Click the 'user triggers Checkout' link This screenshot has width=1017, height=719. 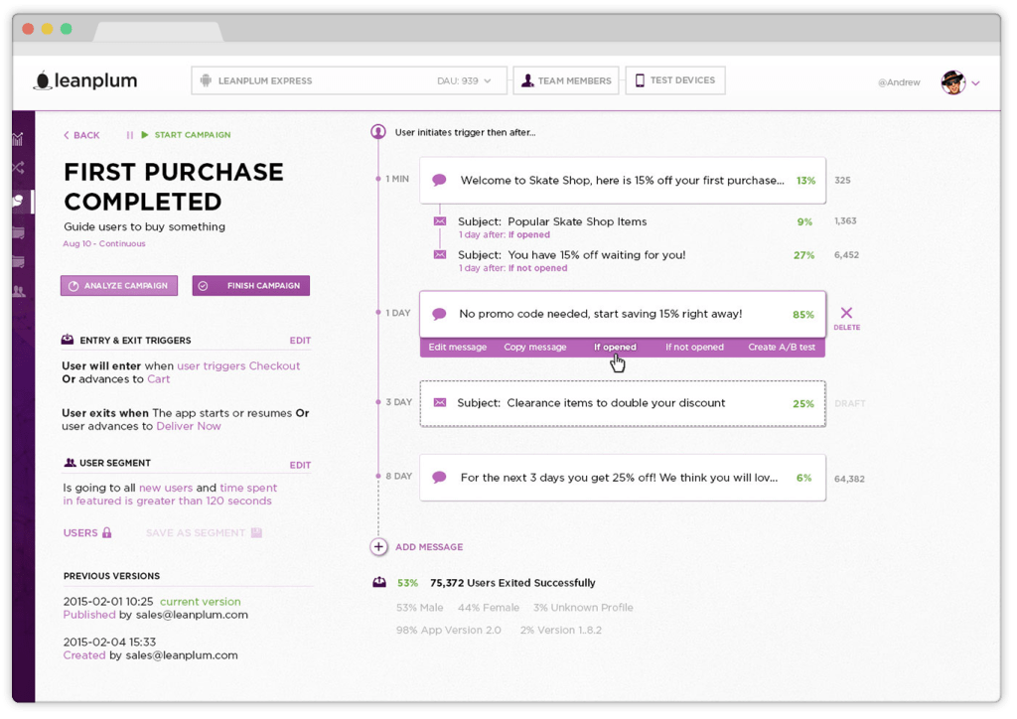(x=238, y=365)
